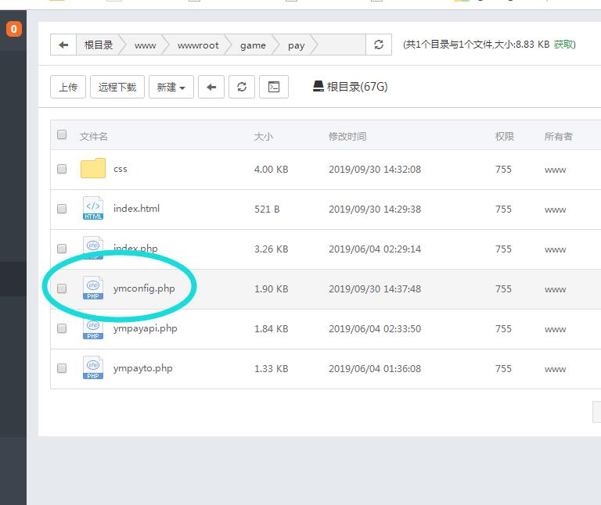Expand the 新建 dropdown menu
Screen dimensions: 601x505
tap(171, 87)
